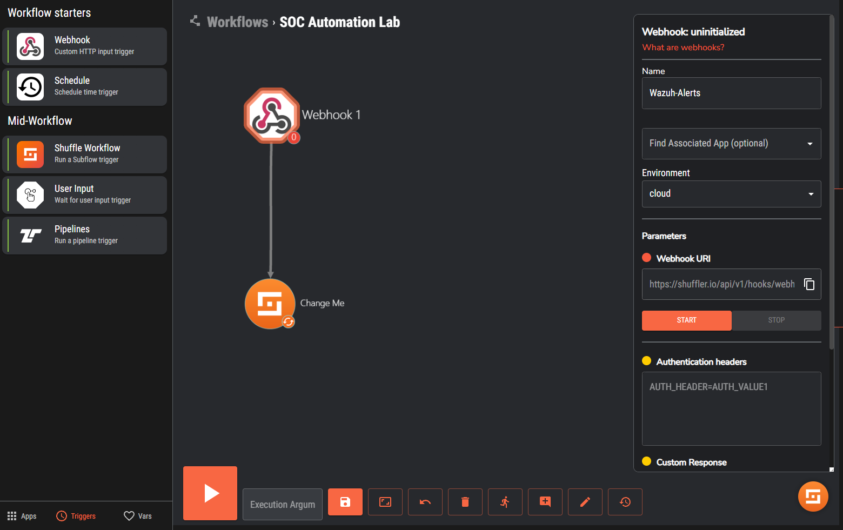Select the User Input trigger icon
843x530 pixels.
[30, 195]
